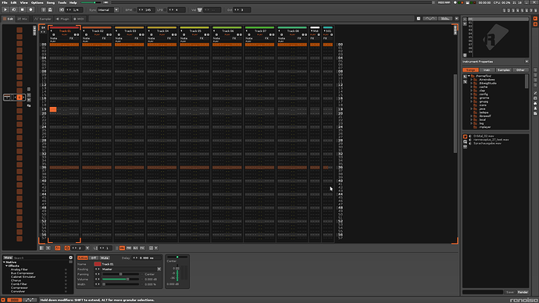Select Chorus effect in list
Image resolution: width=539 pixels, height=303 pixels.
pyautogui.click(x=16, y=280)
